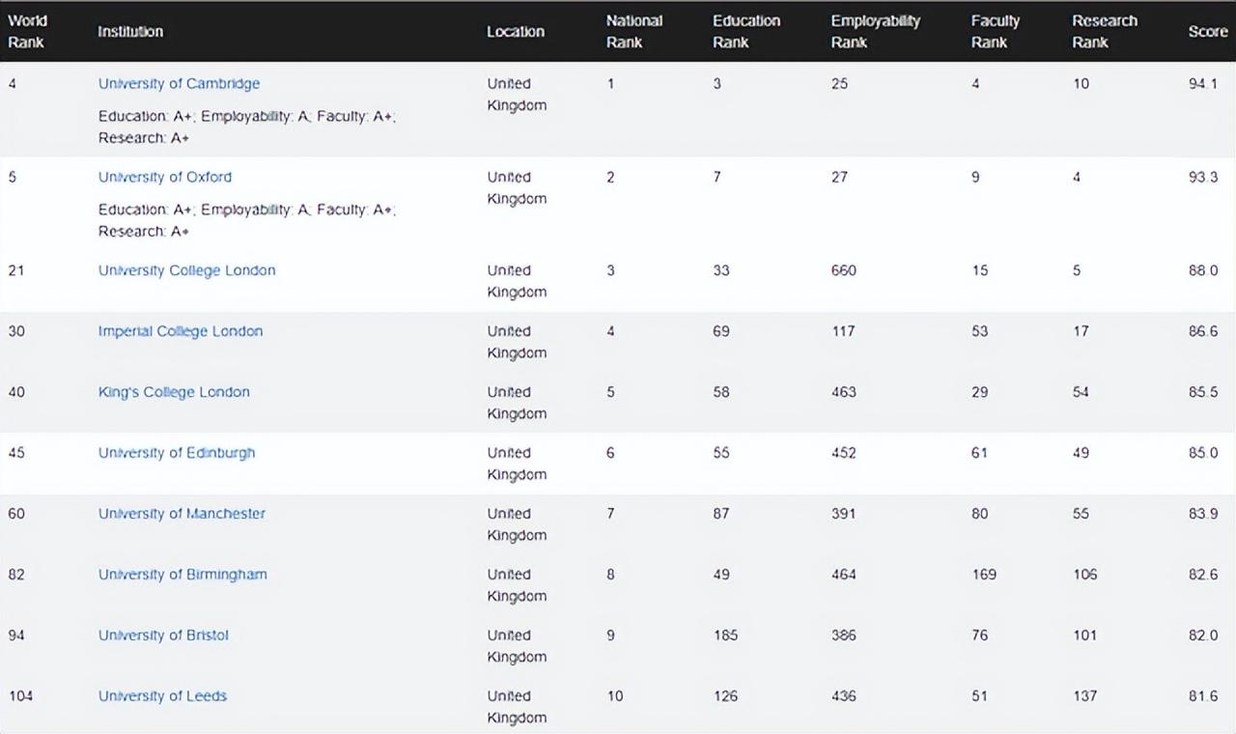The width and height of the screenshot is (1236, 734).
Task: Sort by the Research Rank header
Action: coord(1104,31)
